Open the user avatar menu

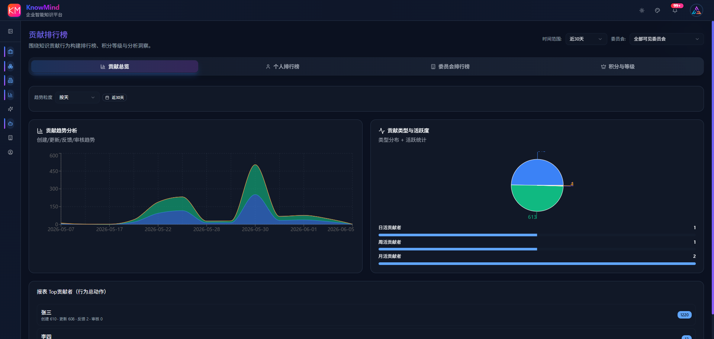(x=697, y=10)
